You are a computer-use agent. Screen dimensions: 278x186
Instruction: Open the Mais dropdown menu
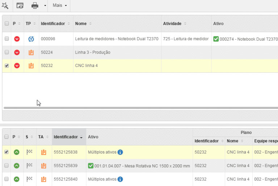click(x=60, y=5)
